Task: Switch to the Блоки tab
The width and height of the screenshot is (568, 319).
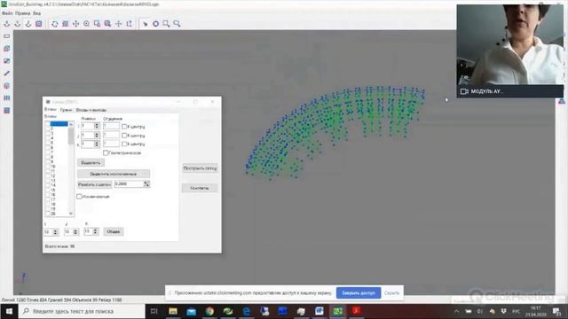Action: click(x=51, y=110)
